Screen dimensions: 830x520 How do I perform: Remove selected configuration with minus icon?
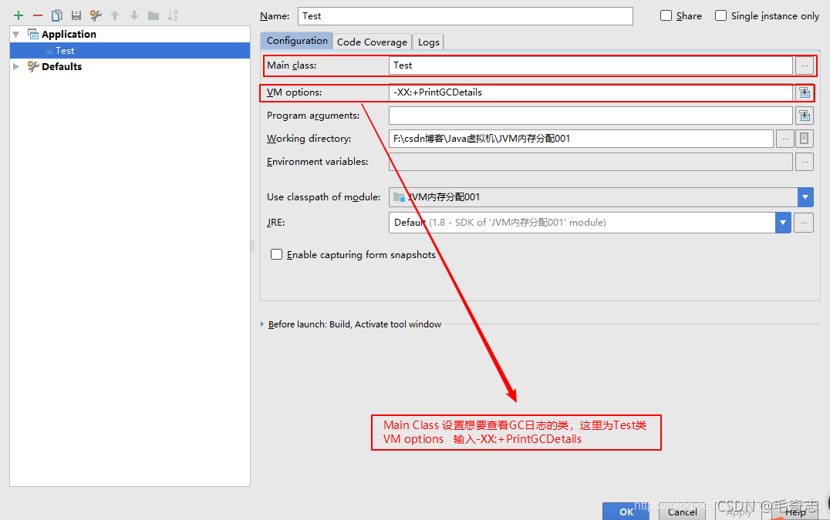click(x=38, y=16)
